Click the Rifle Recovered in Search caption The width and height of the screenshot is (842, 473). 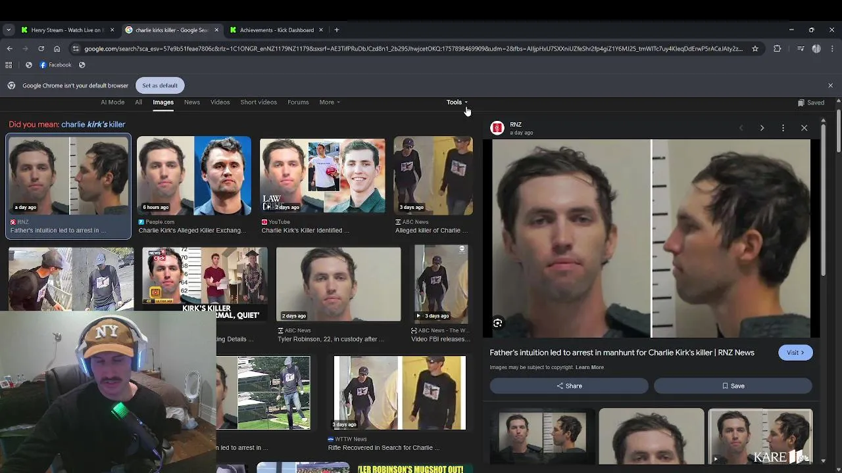pyautogui.click(x=384, y=448)
